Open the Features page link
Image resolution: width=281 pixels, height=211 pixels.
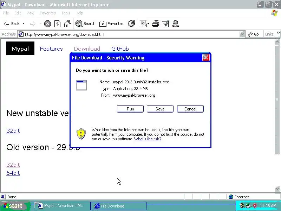51,49
